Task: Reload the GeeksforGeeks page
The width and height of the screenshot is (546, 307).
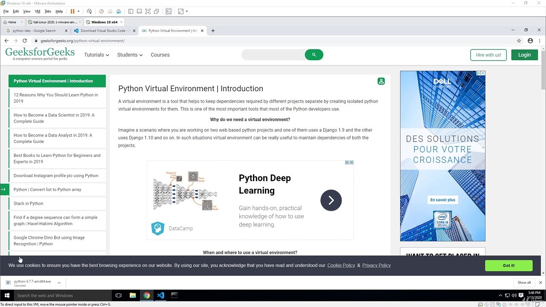Action: pos(25,41)
